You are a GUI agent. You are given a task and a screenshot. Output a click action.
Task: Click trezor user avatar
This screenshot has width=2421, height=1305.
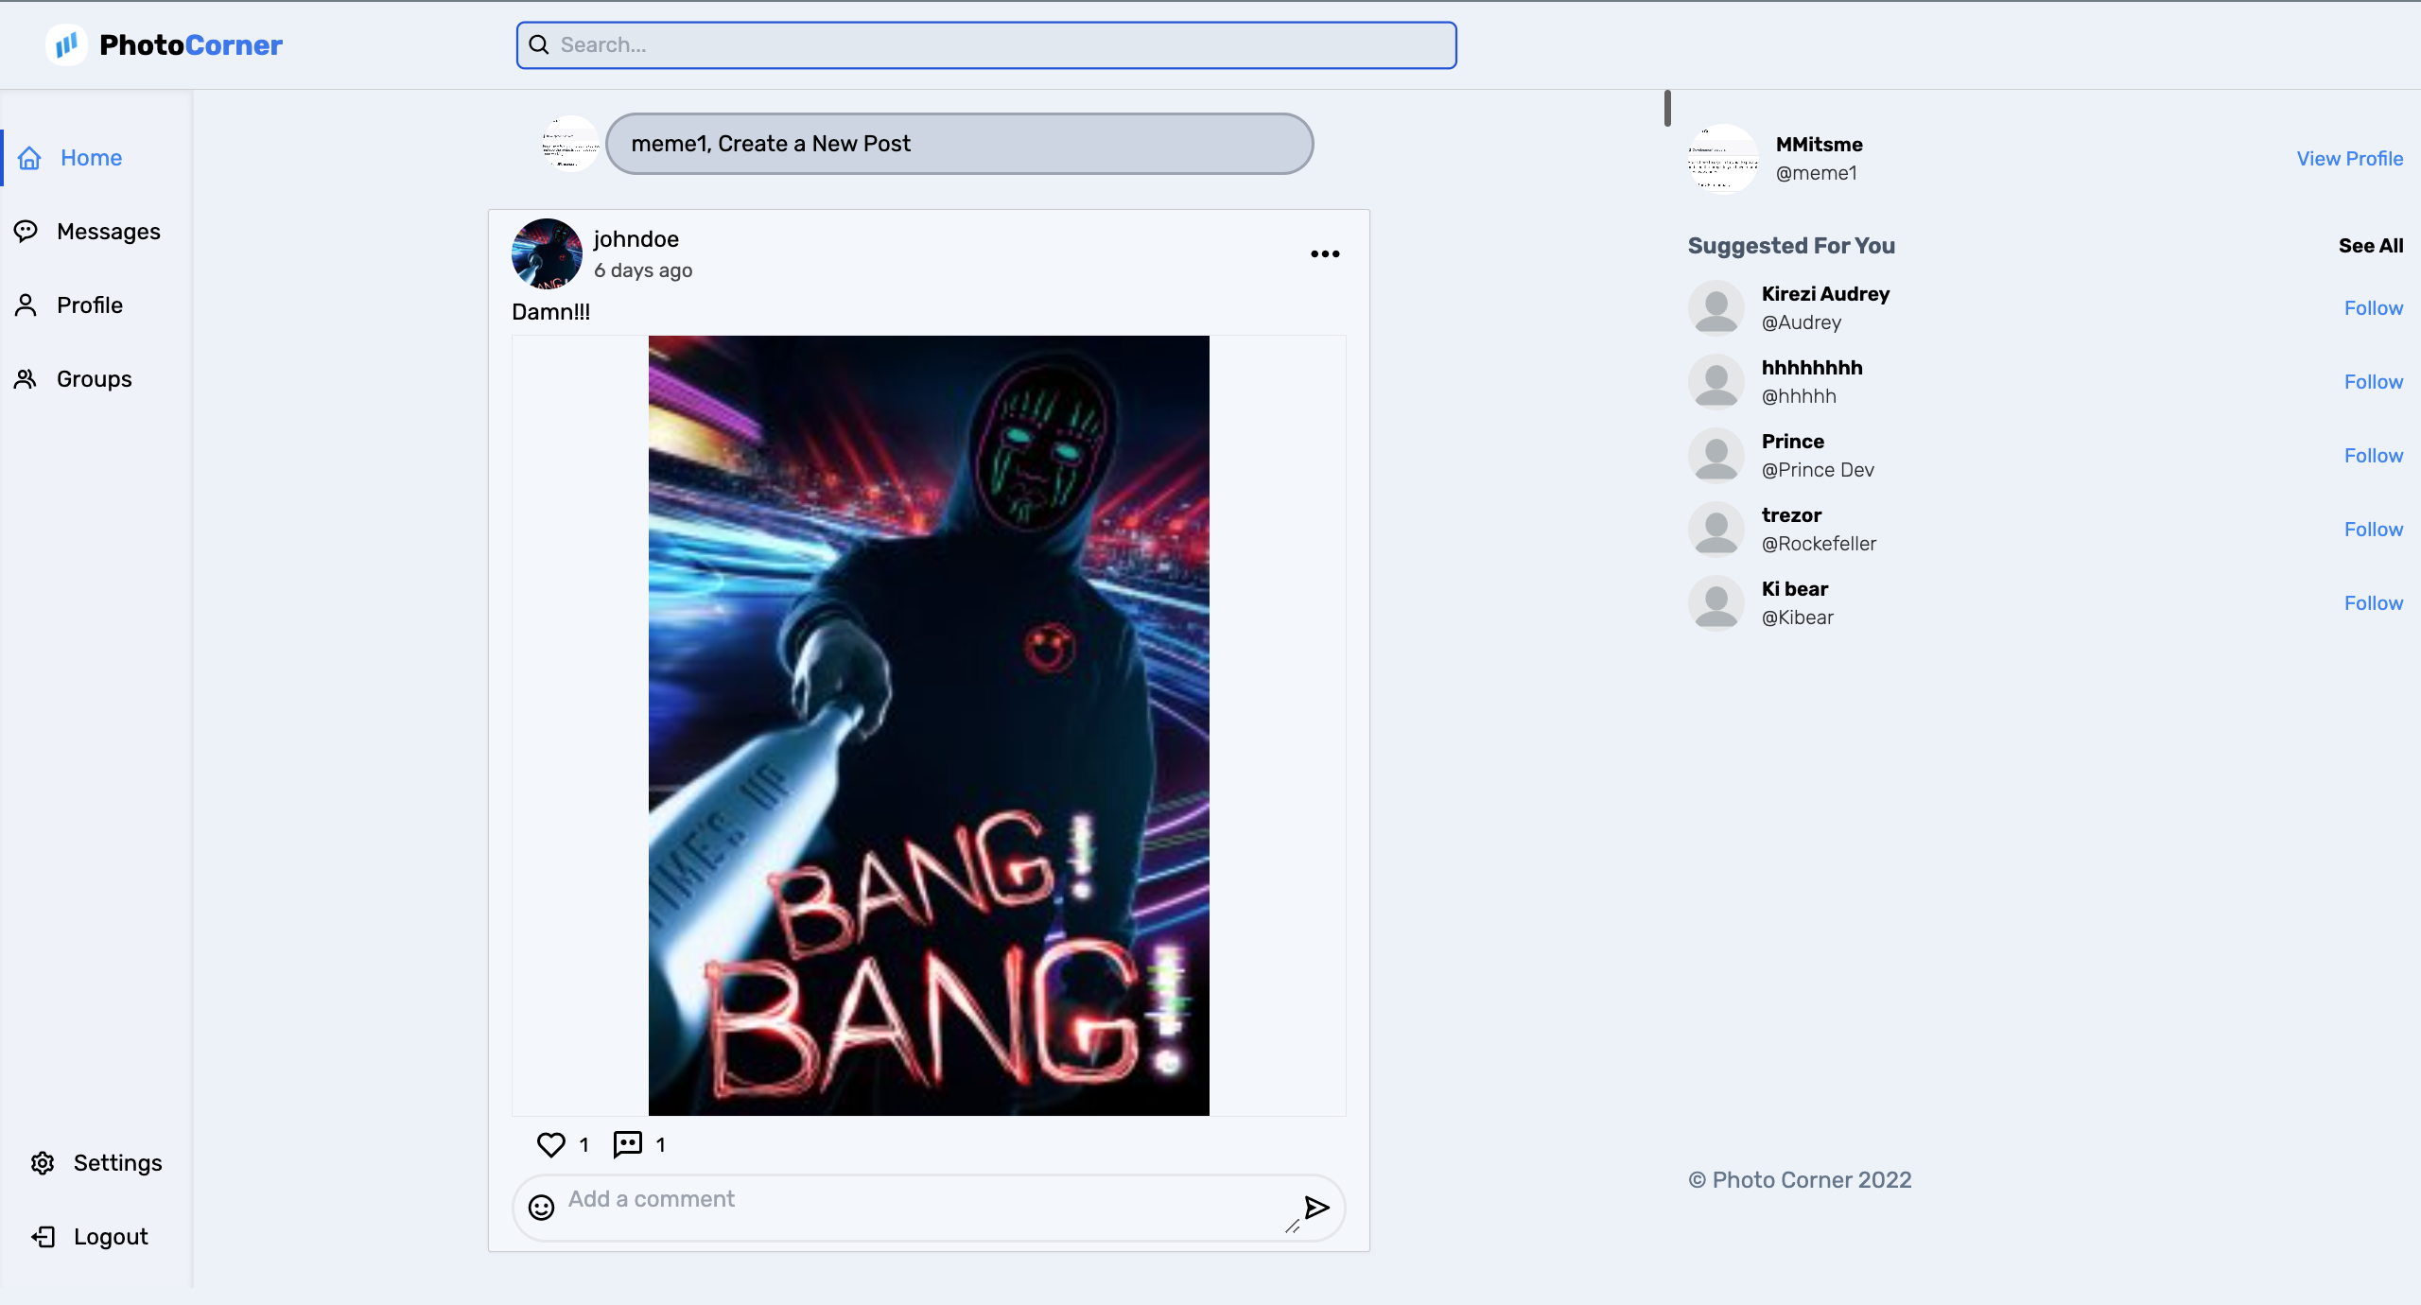coord(1716,529)
